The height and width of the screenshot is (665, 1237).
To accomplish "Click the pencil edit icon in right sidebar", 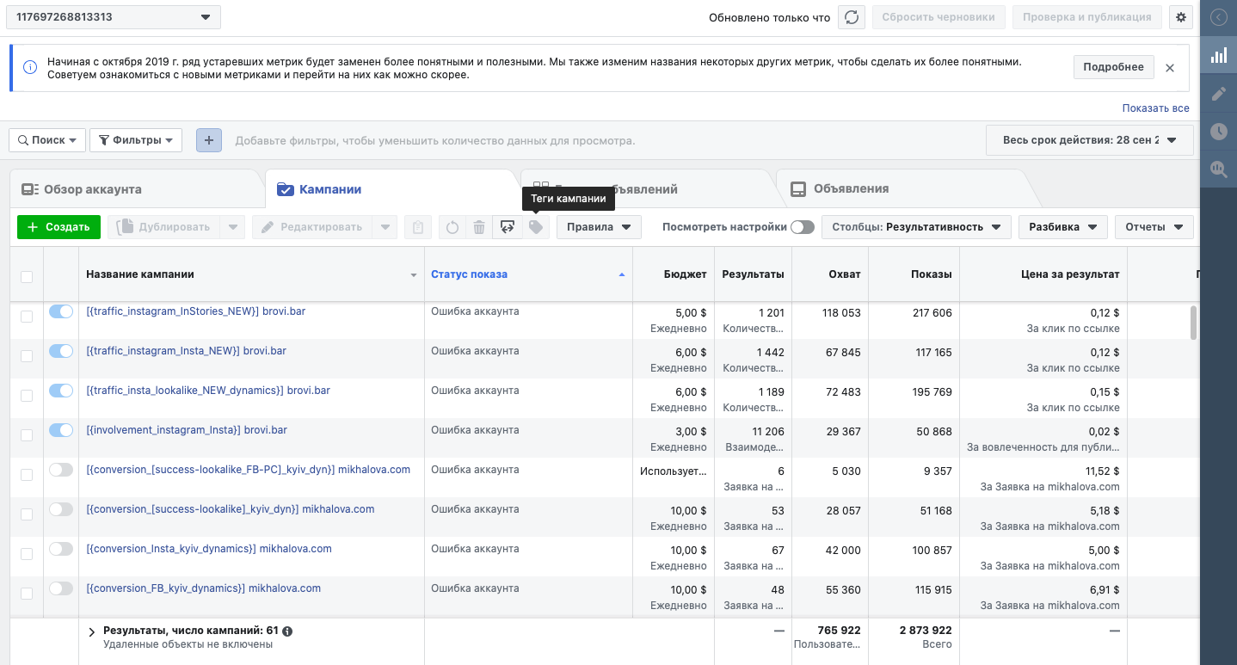I will click(x=1218, y=94).
